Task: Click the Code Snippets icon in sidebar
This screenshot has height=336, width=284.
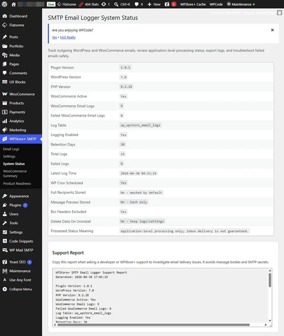Action: 5,241
